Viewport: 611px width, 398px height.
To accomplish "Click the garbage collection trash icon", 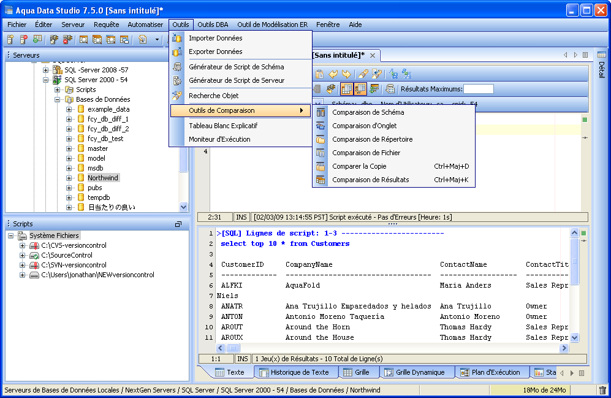I will [602, 390].
